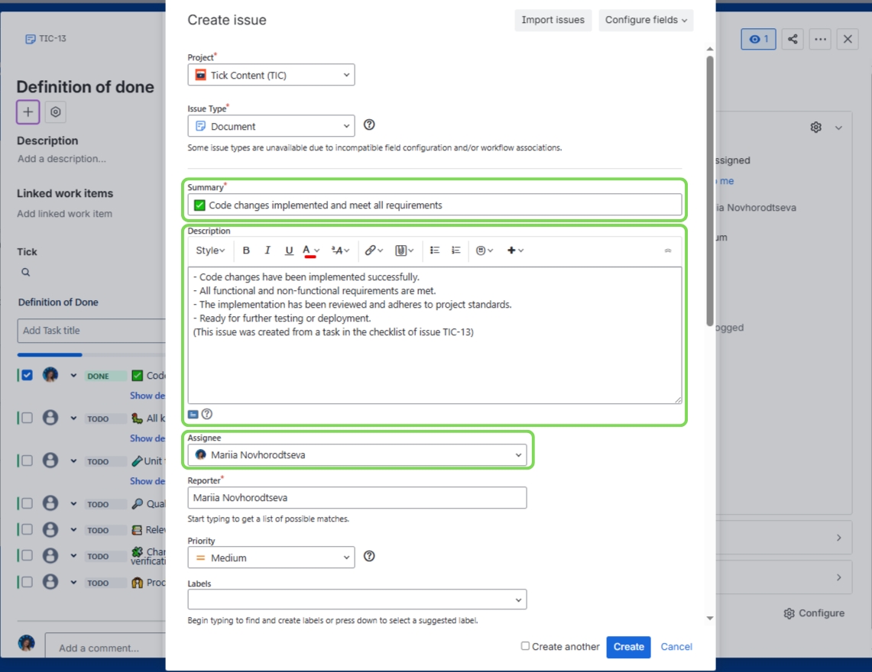Apply italic formatting in the Description editor
This screenshot has width=872, height=672.
[267, 250]
